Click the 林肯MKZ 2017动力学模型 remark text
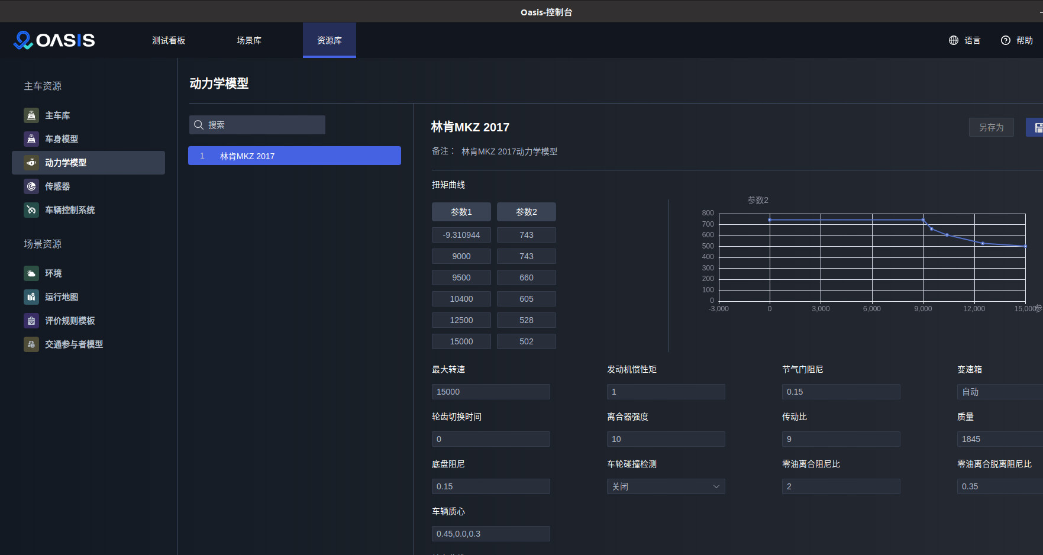 coord(509,151)
